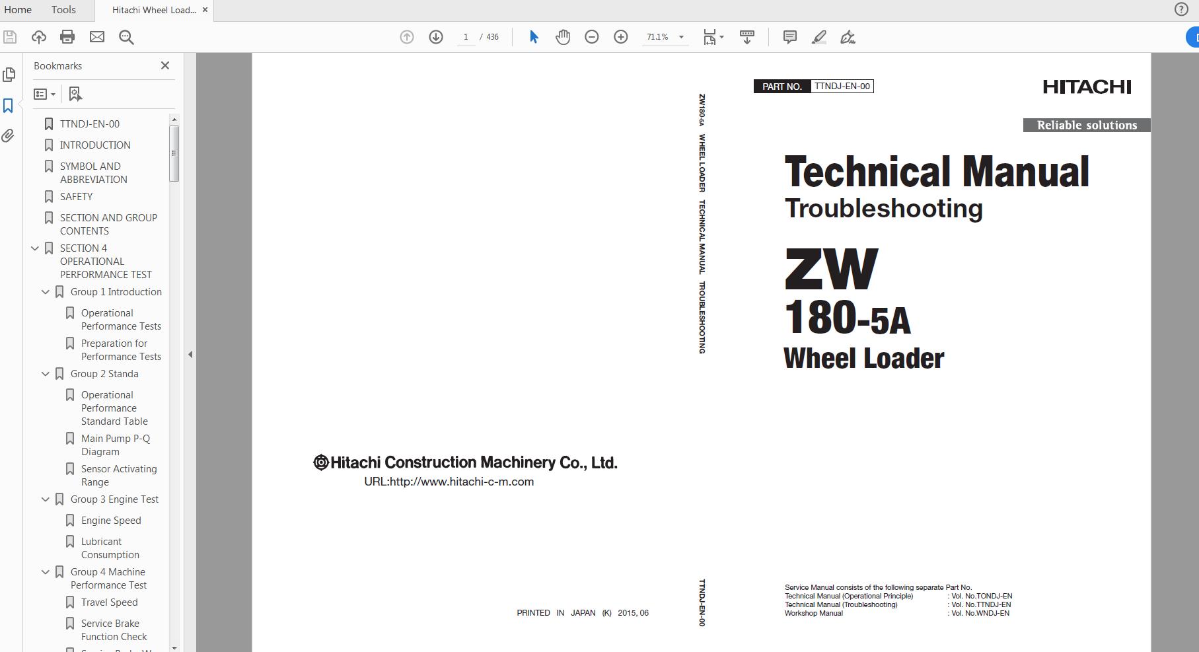Activate the Hand pan tool
The image size is (1199, 652).
563,37
